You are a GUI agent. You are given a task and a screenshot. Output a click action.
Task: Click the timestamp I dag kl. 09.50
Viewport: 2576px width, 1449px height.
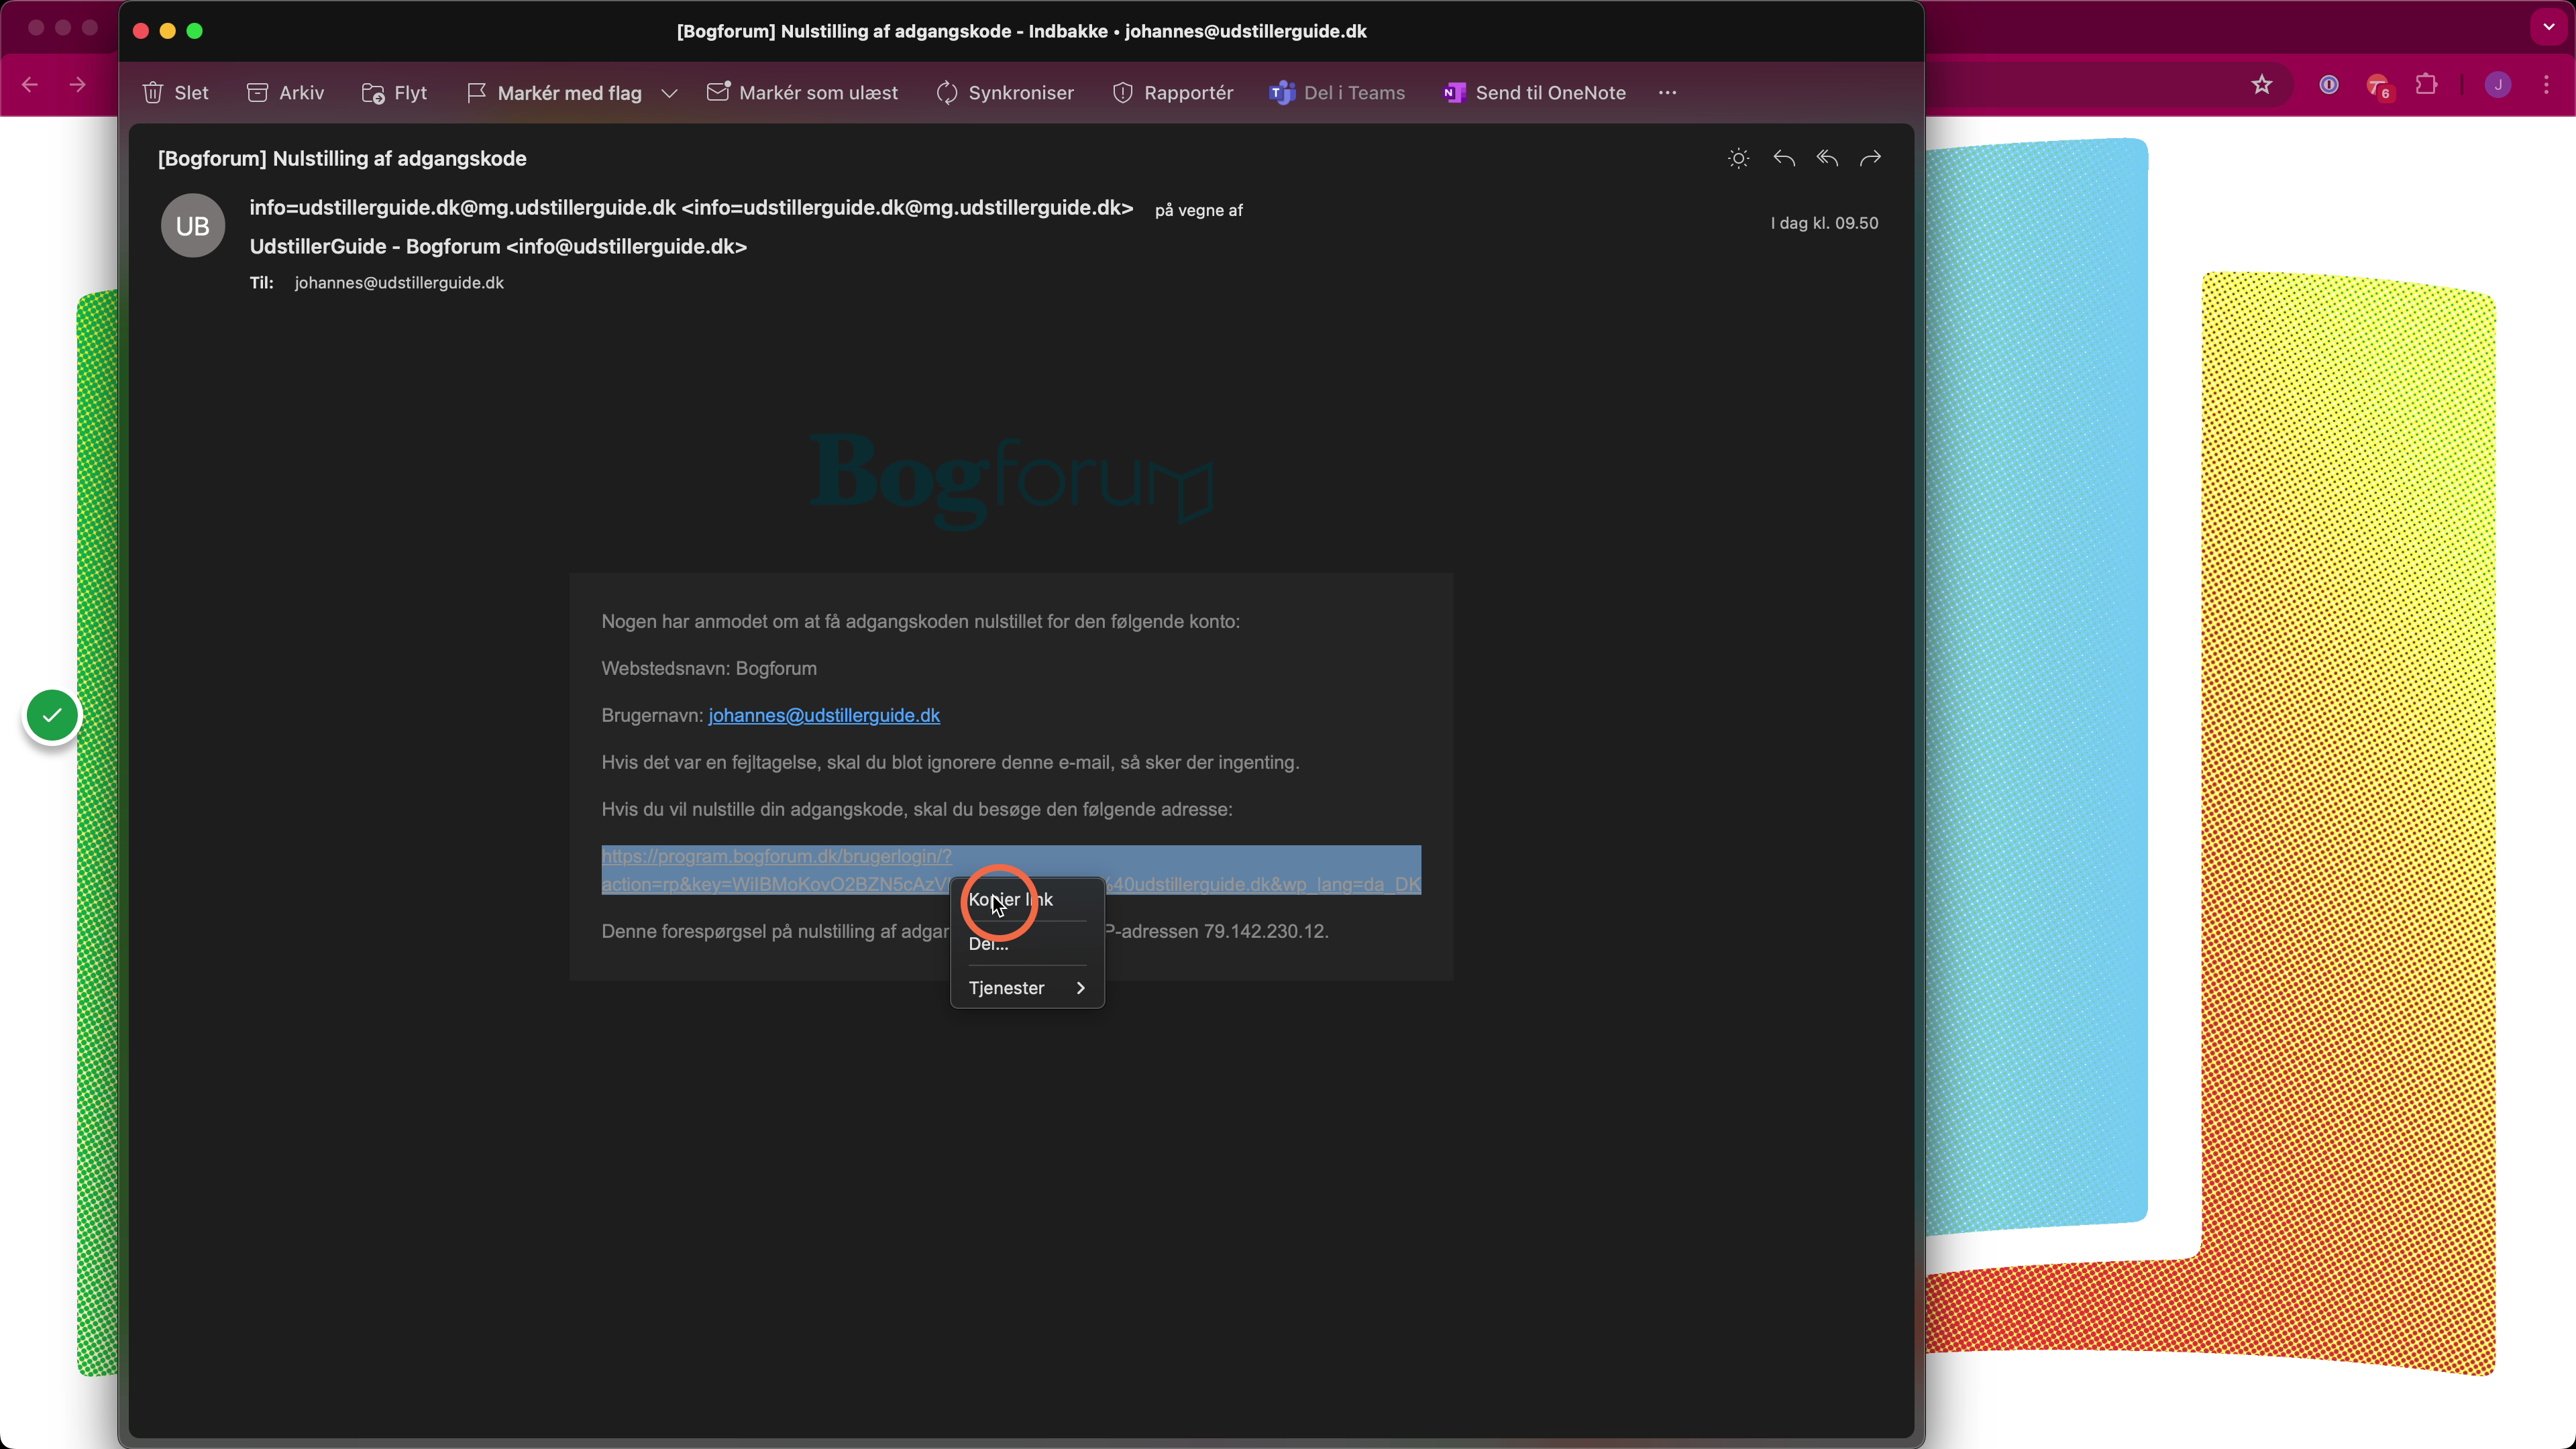1824,223
